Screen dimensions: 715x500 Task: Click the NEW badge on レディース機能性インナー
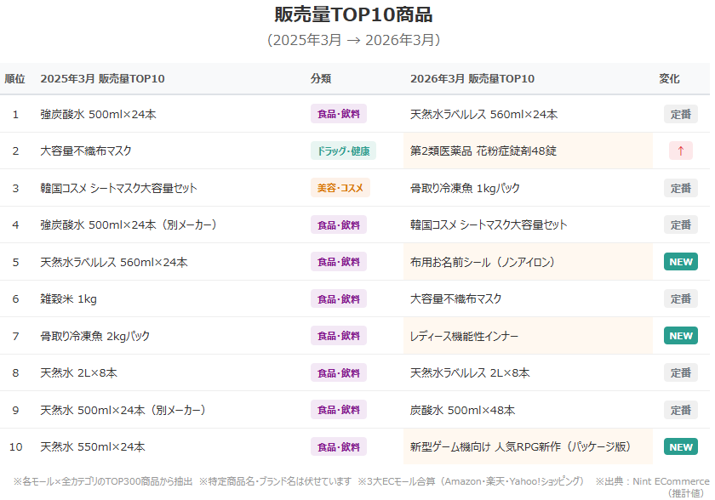coord(680,335)
